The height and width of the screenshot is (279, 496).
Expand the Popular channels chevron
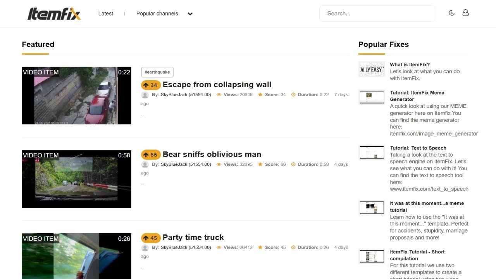pos(190,14)
